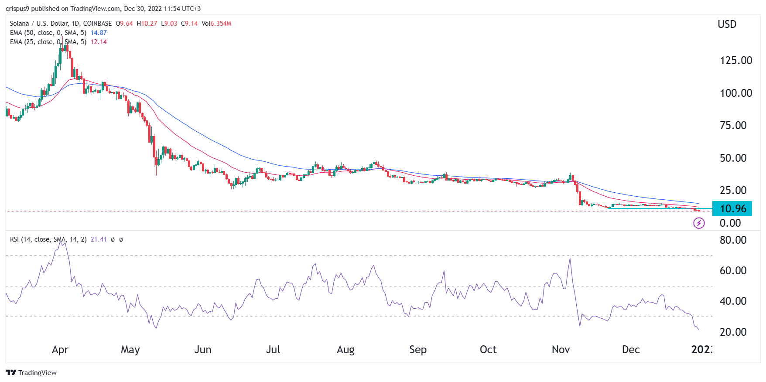Click the RSI 60.00 axis label

733,270
